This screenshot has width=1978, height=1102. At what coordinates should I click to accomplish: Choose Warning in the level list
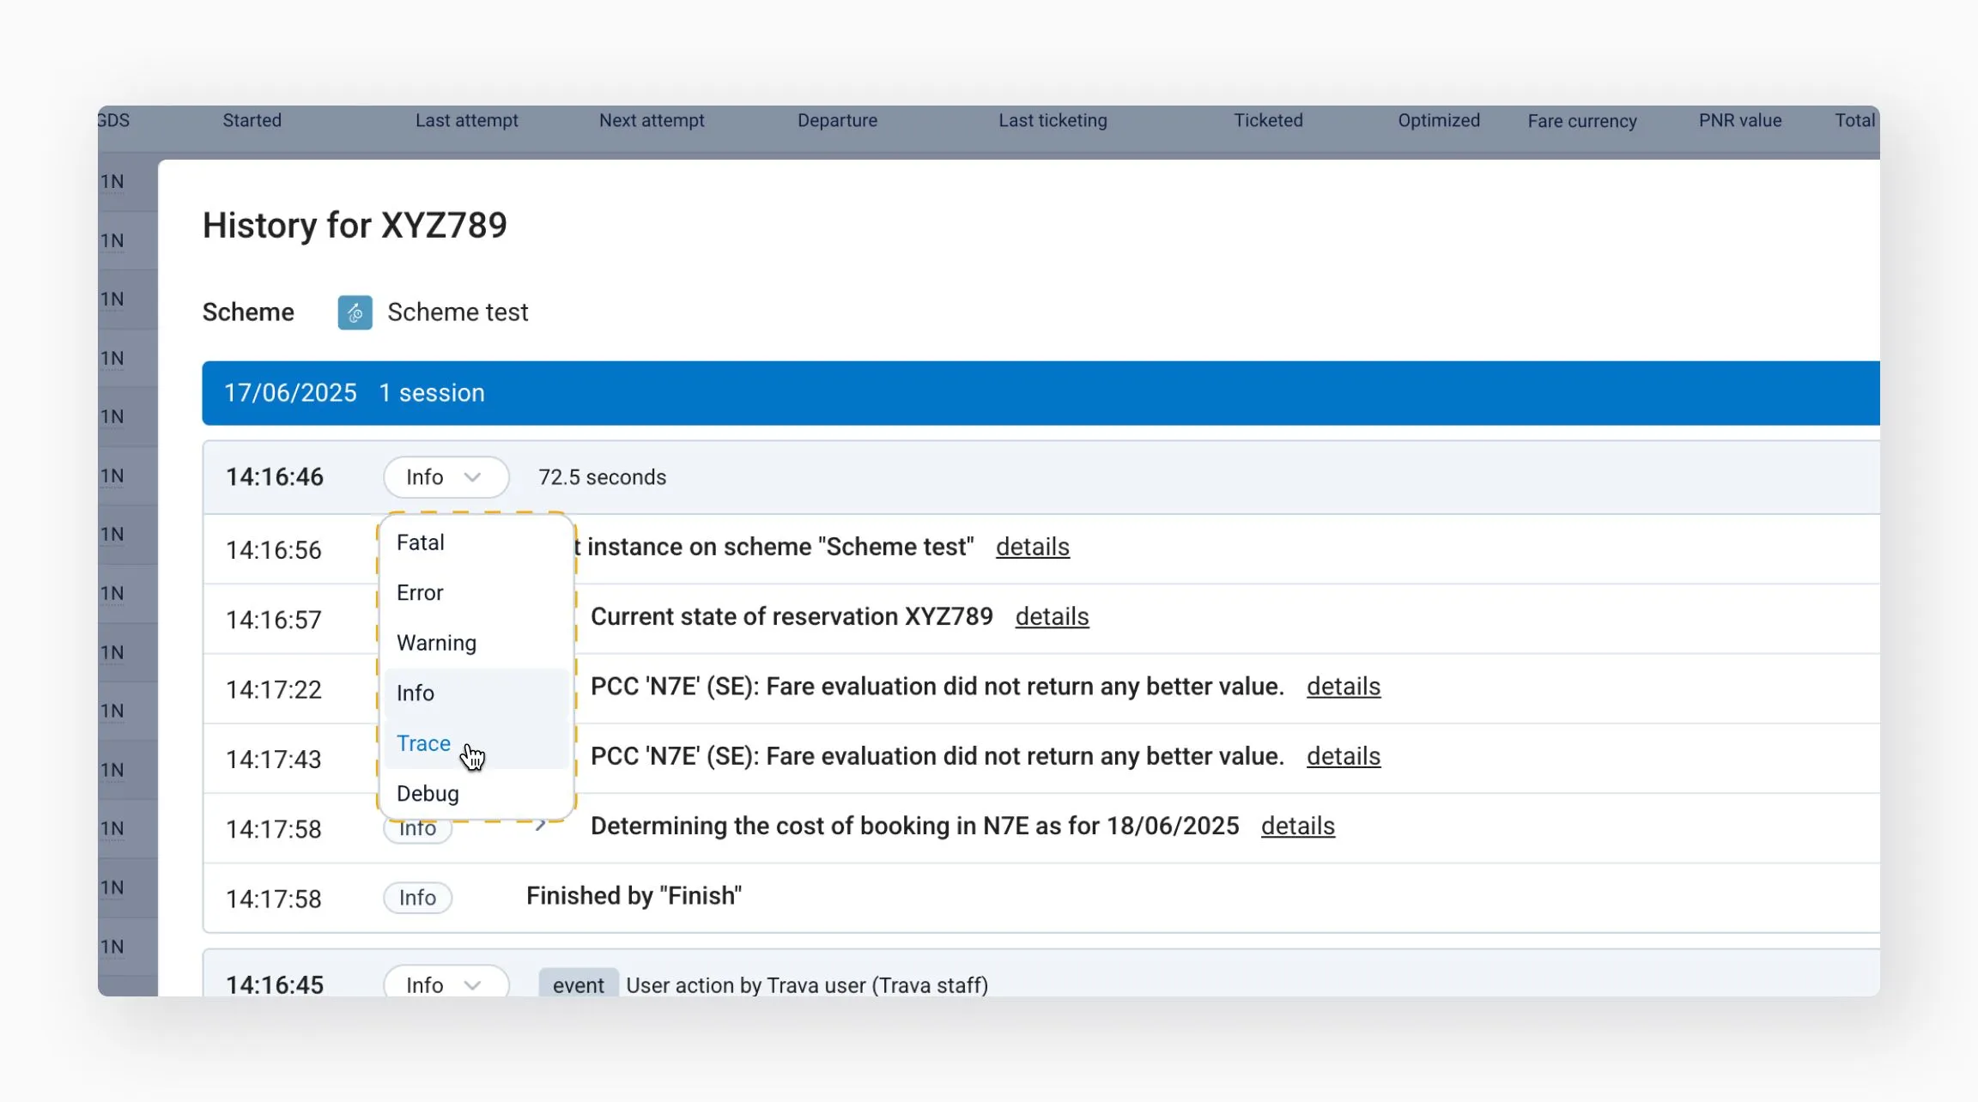[x=436, y=643]
